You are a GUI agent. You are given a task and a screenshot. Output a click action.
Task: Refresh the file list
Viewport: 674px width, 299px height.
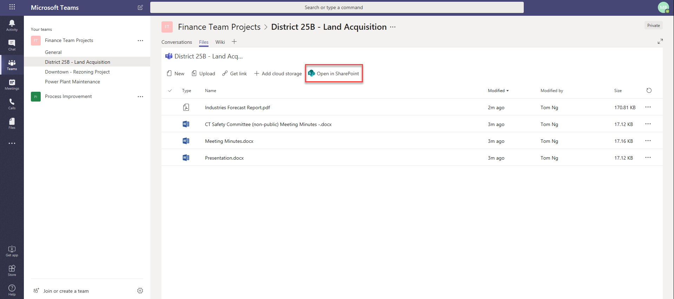649,90
